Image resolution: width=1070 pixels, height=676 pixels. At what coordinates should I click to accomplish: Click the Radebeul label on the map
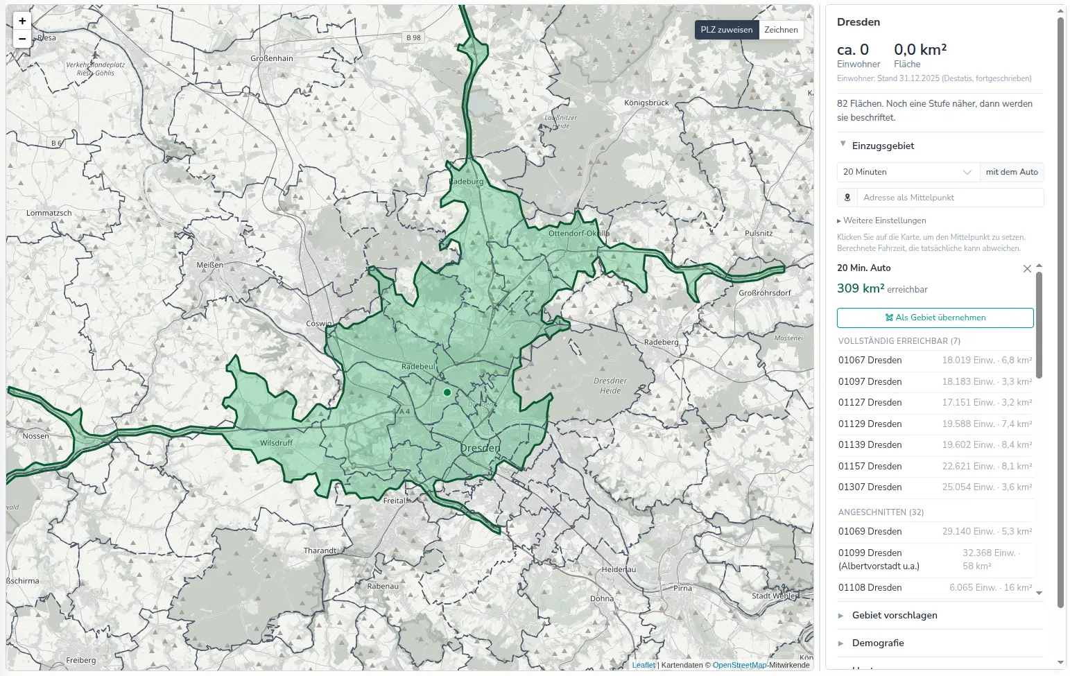tap(418, 367)
